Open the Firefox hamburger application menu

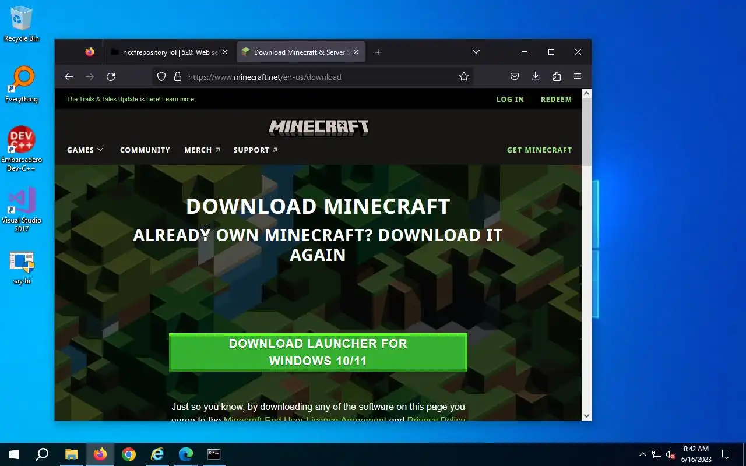click(578, 77)
